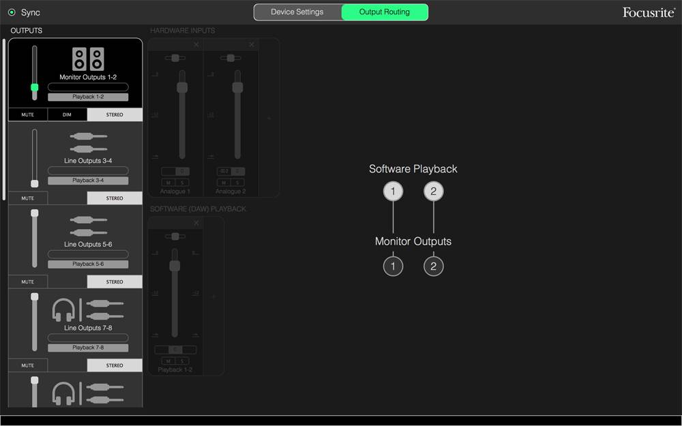Click the Monitor Outputs 1-2 name field
Screen dimensions: 682x426
click(88, 87)
